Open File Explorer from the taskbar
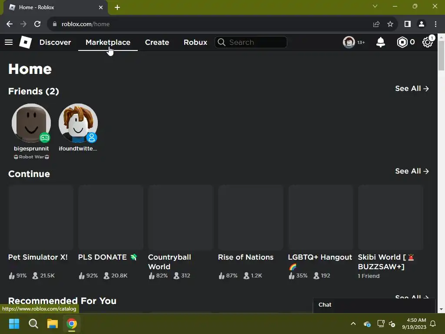Screen dimensions: 445x334 53,324
